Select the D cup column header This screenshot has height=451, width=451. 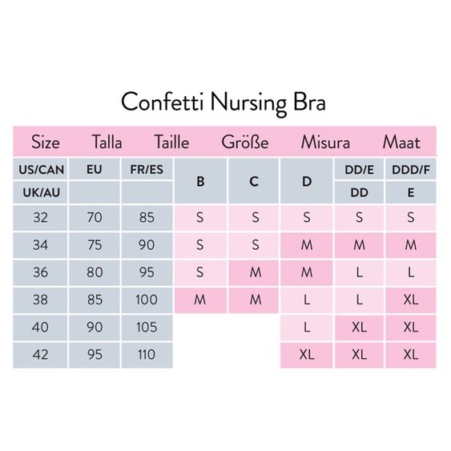click(x=307, y=181)
